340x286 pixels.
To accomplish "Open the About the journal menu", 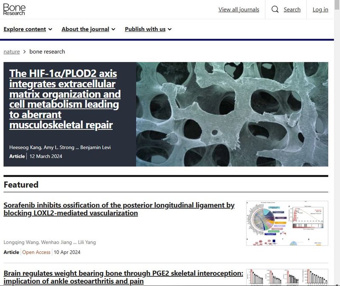I will (x=88, y=29).
